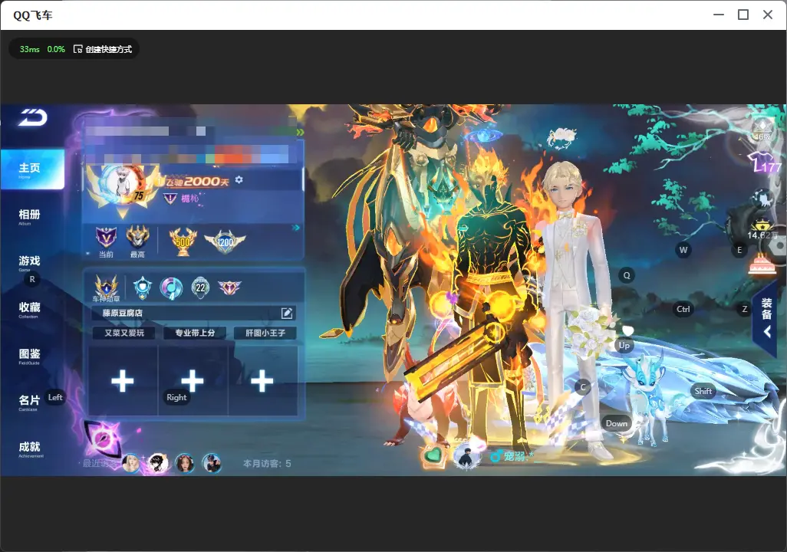
Task: Click 创建快捷方式 create shortcut
Action: click(x=103, y=49)
